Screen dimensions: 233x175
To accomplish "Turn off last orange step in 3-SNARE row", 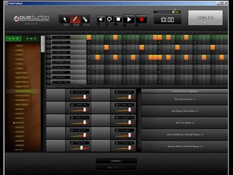I will tap(213, 47).
